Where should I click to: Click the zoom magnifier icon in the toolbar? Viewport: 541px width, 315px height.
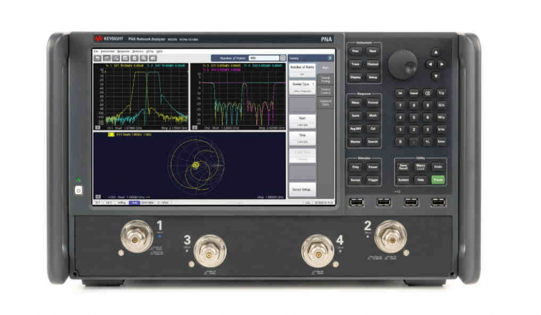tap(144, 58)
